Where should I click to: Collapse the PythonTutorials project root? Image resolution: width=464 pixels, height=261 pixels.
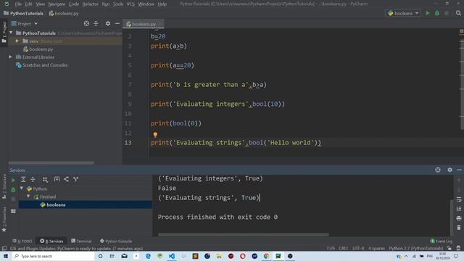(x=12, y=33)
